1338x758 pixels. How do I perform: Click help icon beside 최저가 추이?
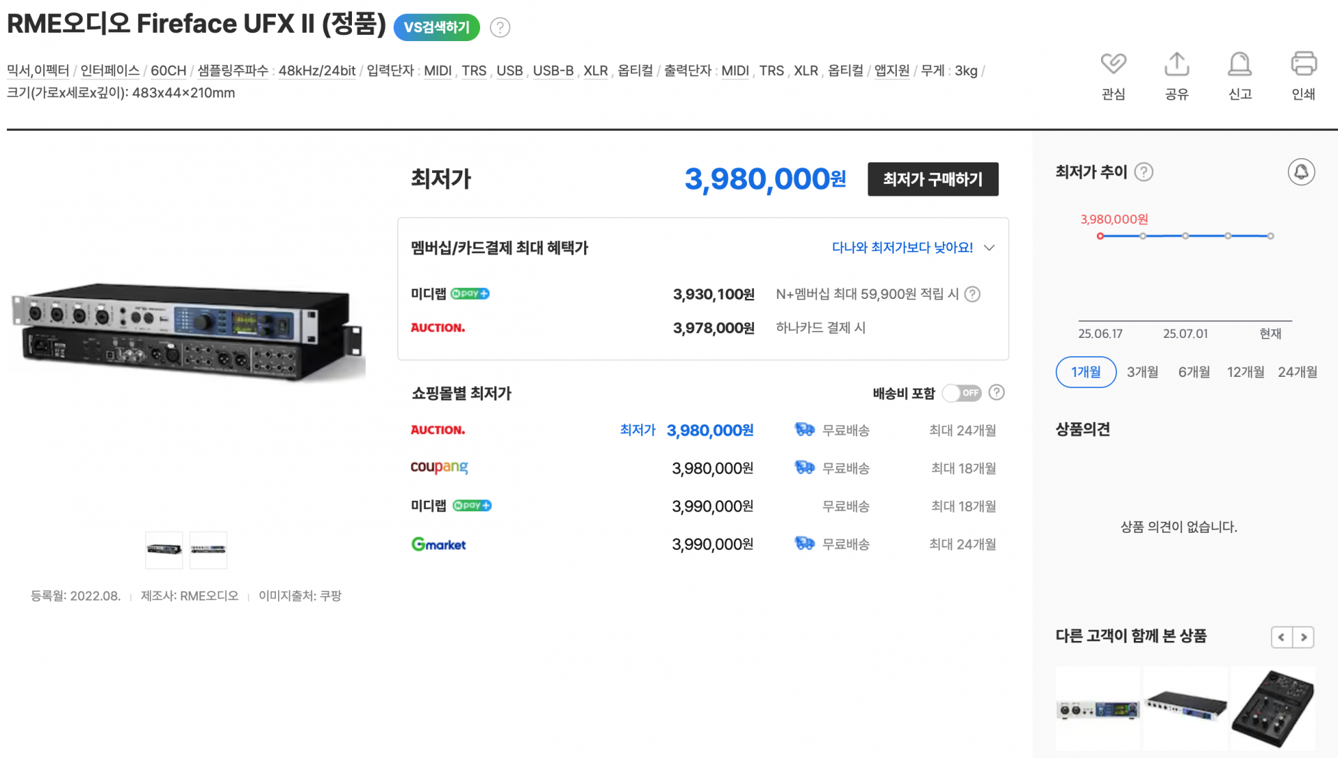[1144, 172]
